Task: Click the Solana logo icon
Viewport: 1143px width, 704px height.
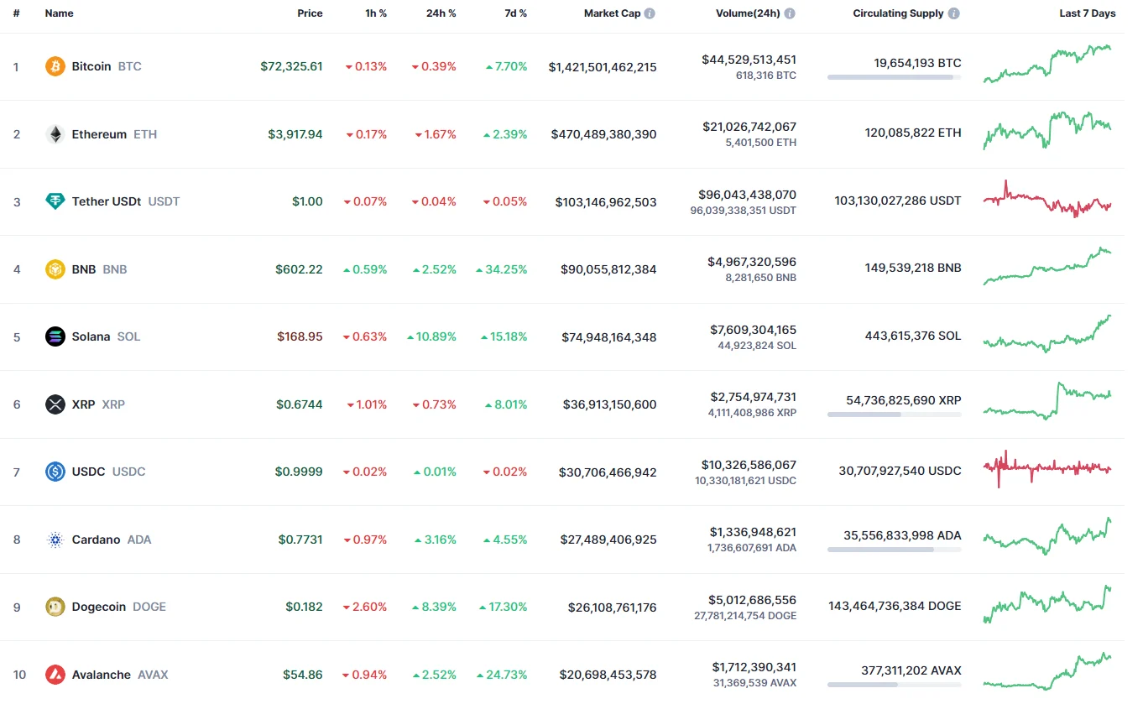Action: click(55, 336)
